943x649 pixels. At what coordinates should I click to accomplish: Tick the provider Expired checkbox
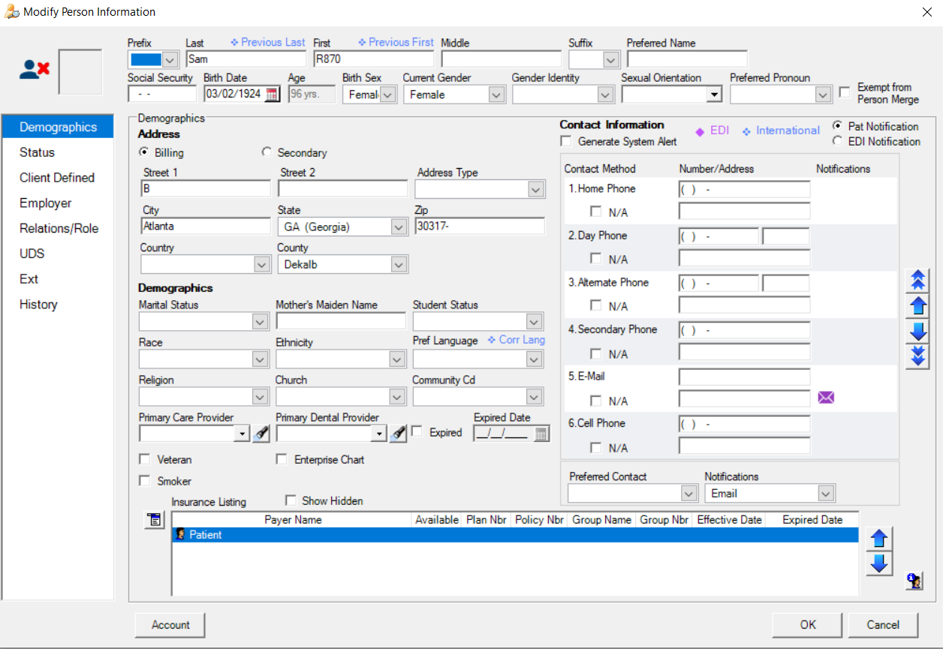[x=417, y=432]
